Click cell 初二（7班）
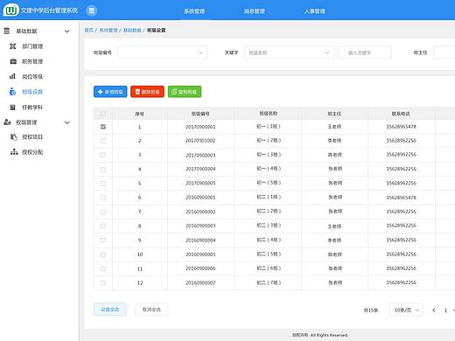This screenshot has height=341, width=455. click(269, 282)
